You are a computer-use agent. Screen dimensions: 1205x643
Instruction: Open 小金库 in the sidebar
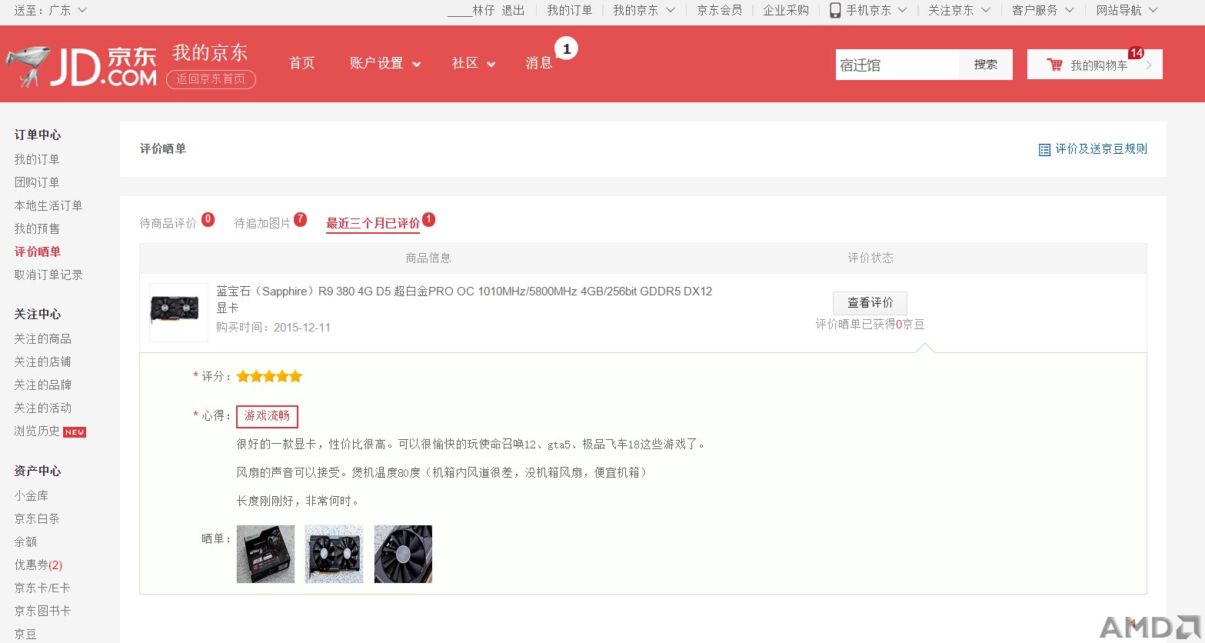click(x=31, y=495)
